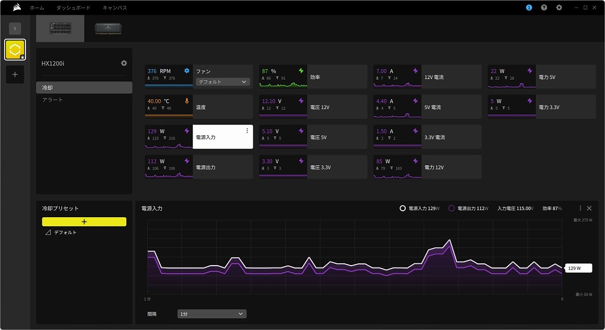
Task: Open the graph panel options menu
Action: 580,208
